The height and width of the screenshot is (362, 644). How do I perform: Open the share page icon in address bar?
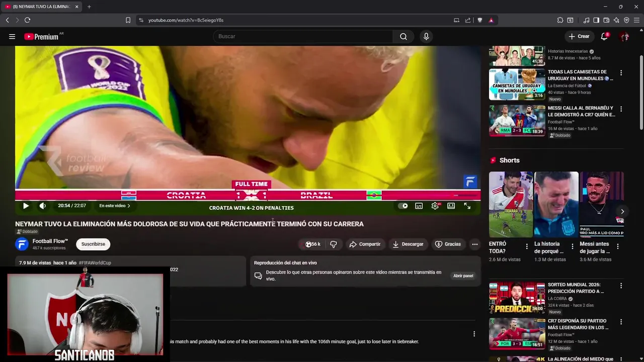pos(468,20)
